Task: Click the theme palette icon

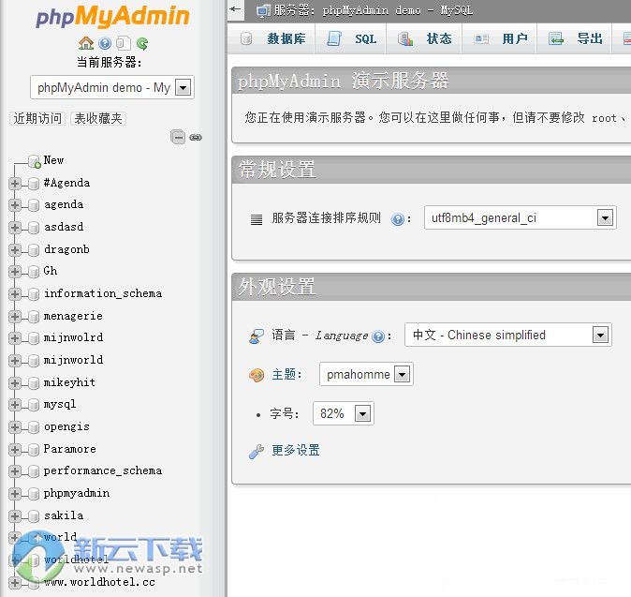Action: click(257, 375)
